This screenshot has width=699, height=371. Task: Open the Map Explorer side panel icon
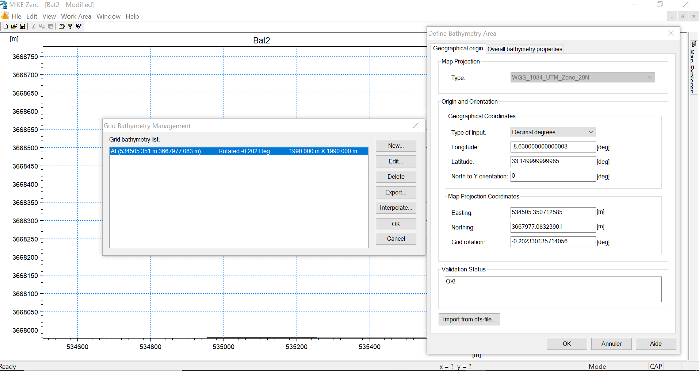click(x=694, y=44)
